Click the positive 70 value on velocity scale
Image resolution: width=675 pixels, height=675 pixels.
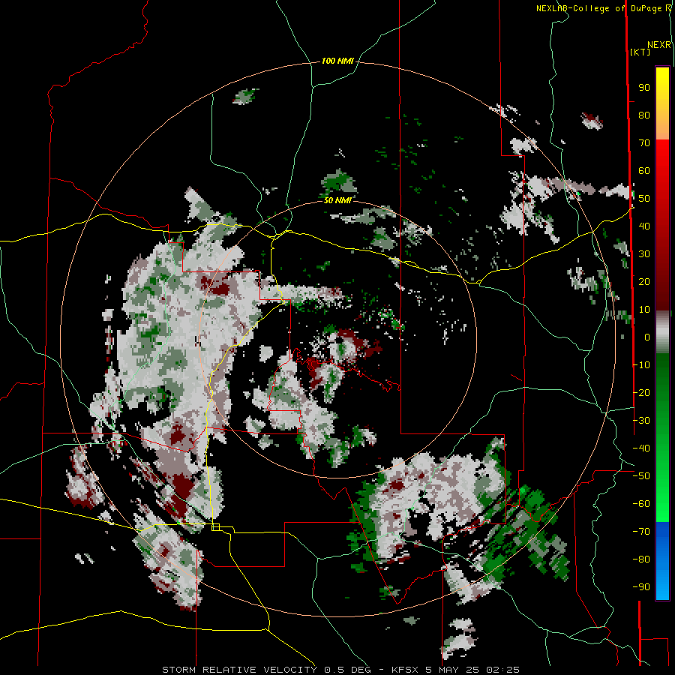(x=644, y=143)
